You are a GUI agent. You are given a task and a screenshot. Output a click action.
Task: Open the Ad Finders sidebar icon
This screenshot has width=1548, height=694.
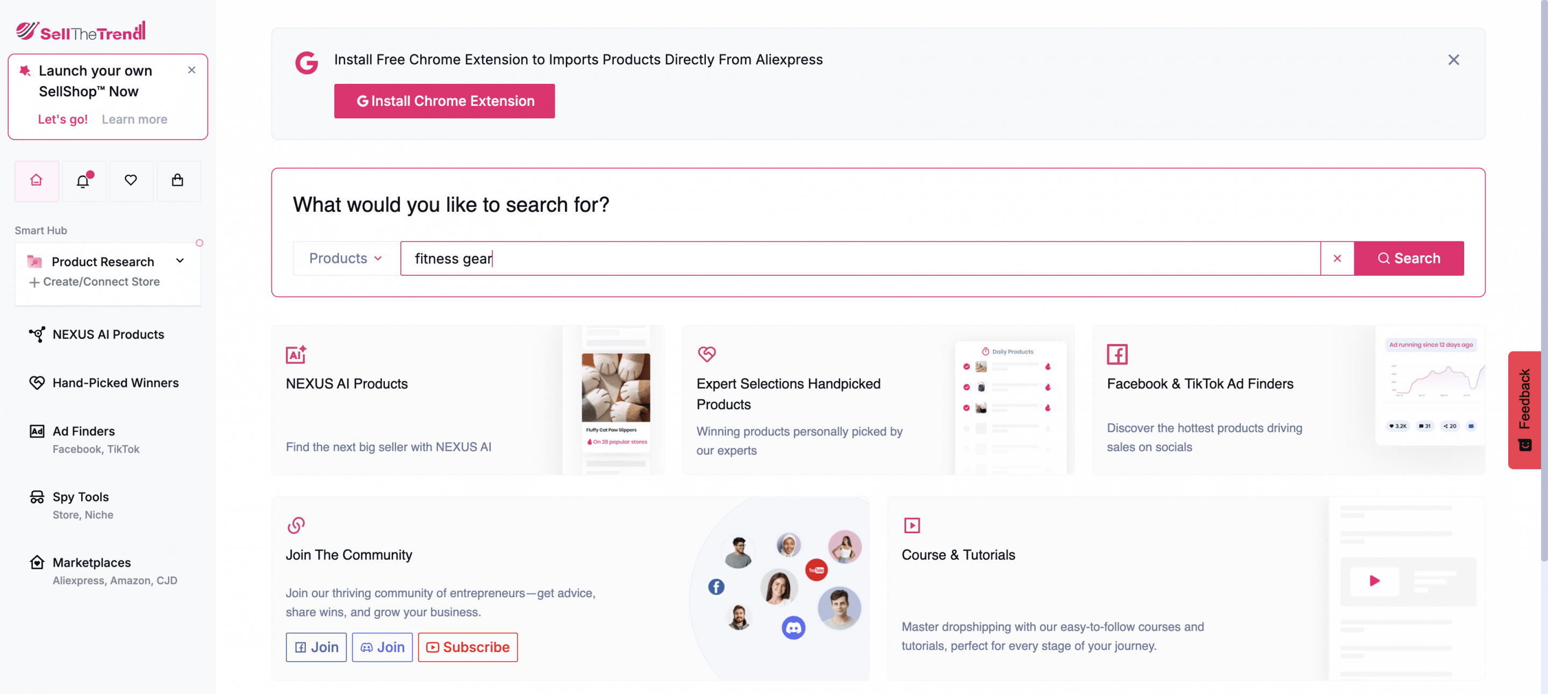coord(37,431)
